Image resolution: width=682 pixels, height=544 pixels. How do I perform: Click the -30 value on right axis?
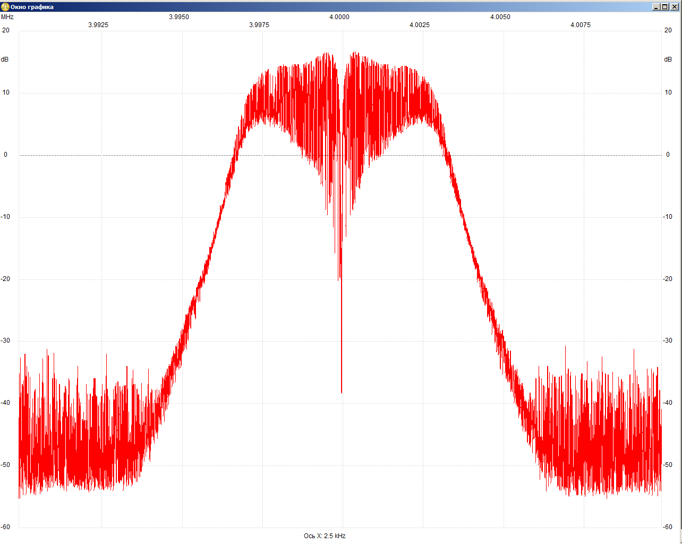668,341
